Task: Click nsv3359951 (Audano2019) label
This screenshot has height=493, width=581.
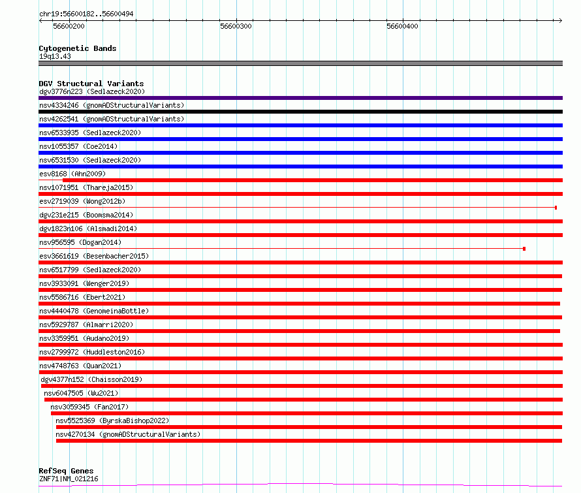Action: tap(84, 338)
